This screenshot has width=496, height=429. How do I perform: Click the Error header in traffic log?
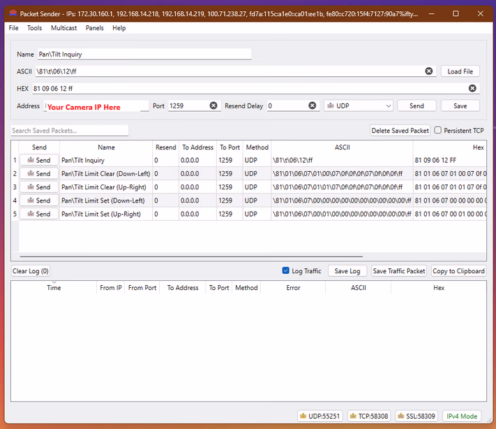(293, 287)
